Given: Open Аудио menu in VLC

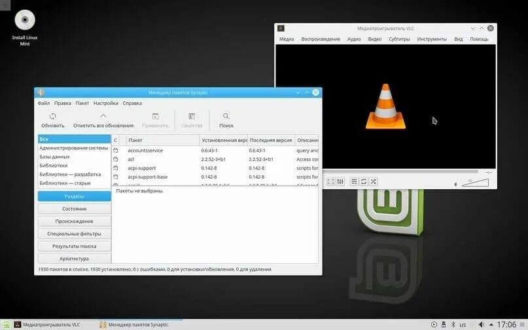Looking at the screenshot, I should point(354,39).
